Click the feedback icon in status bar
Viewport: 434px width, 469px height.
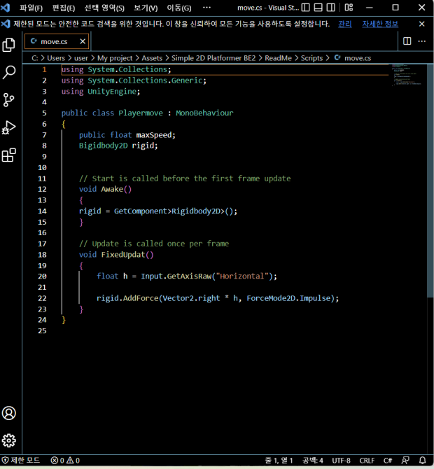[x=405, y=460]
